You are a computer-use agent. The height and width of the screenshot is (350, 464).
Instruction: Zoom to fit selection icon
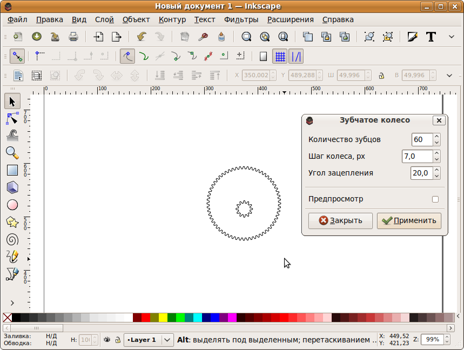[x=246, y=37]
